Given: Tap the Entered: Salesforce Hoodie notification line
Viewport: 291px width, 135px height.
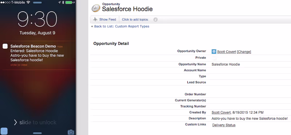Looking at the screenshot, I should tap(34, 51).
